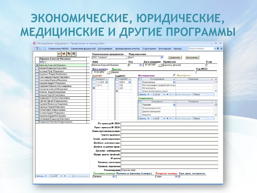
Task: Click the Справочник button
Action: [174, 58]
